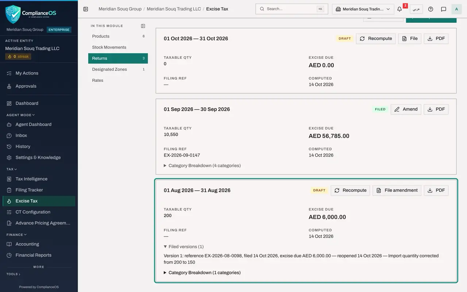Viewport: 467px width, 292px height.
Task: Open Rates module section
Action: click(118, 80)
